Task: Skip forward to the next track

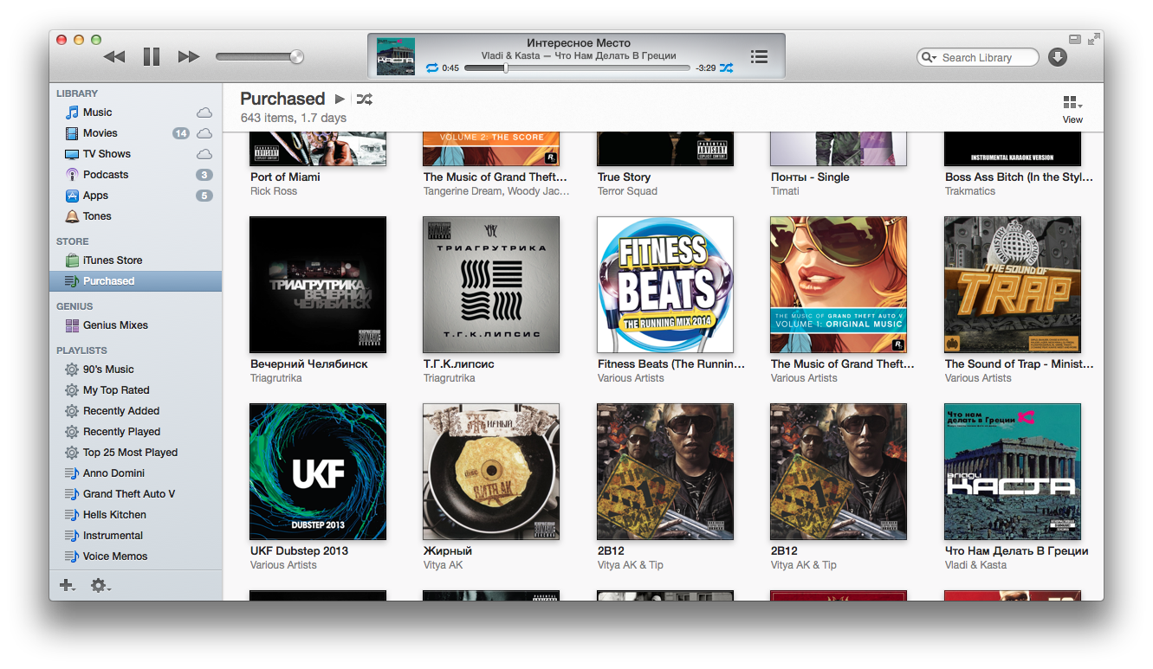Action: [189, 57]
